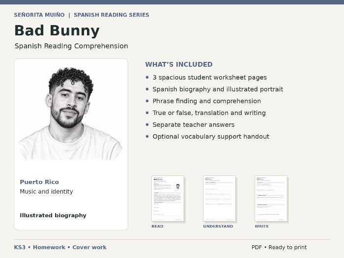Click 'SPANISH READING SERIES' header text

coord(112,15)
